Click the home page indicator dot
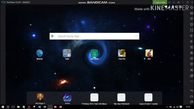194x109 pixels. 94,88
